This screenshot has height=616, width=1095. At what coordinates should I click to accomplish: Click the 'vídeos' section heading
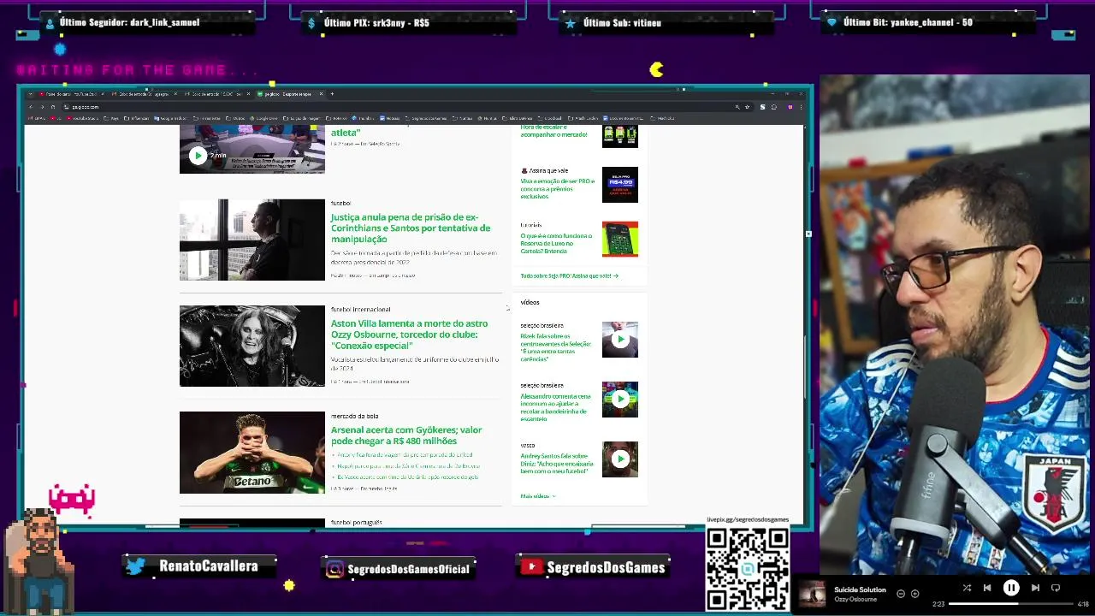[x=530, y=302]
